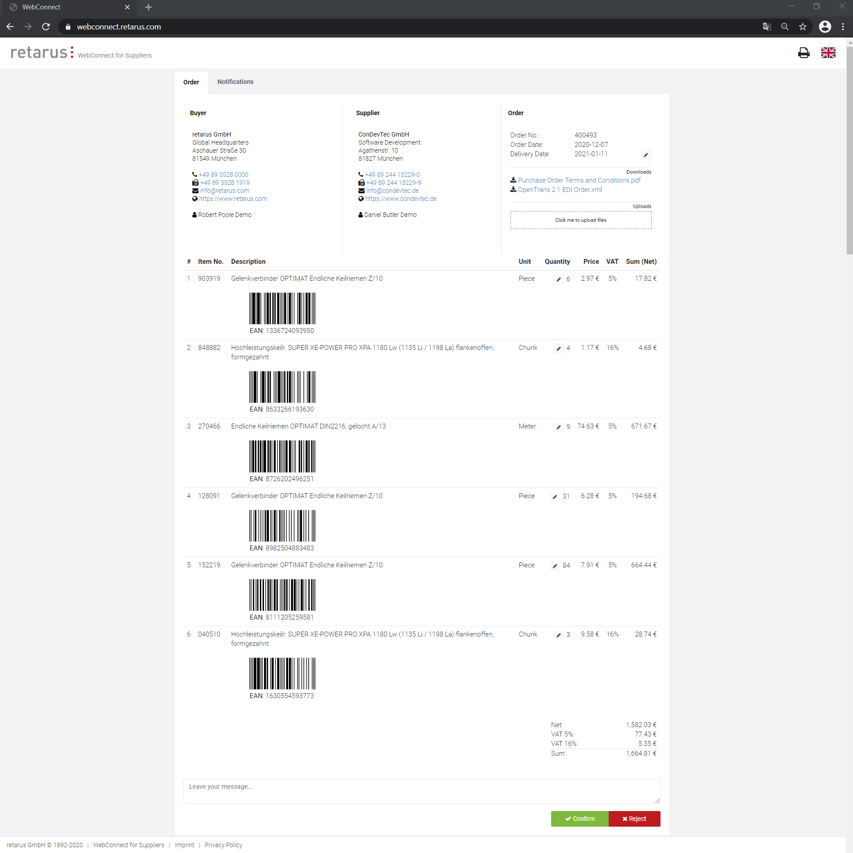Switch to the Notifications tab
Screen dimensions: 853x853
[x=235, y=82]
